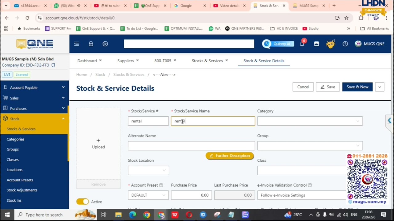
Task: Open Stock Adjustments in sidebar
Action: tap(22, 190)
